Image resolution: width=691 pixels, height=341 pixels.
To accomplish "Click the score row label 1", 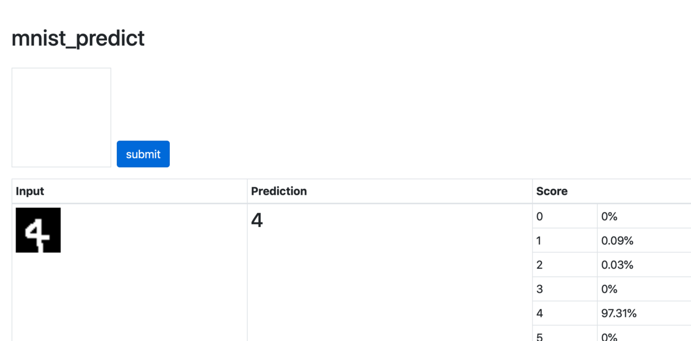I will (x=539, y=241).
